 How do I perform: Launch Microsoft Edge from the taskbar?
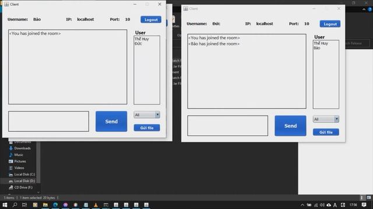tap(55, 205)
